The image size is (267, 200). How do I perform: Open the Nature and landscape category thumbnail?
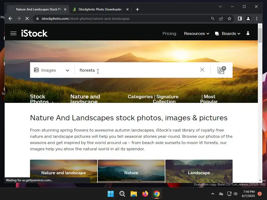click(x=64, y=171)
